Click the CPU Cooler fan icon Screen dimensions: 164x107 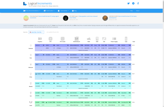[63, 39]
